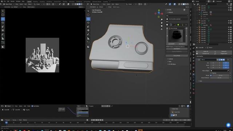
Task: Toggle the Mirror Axis Z button
Action: pos(226,63)
